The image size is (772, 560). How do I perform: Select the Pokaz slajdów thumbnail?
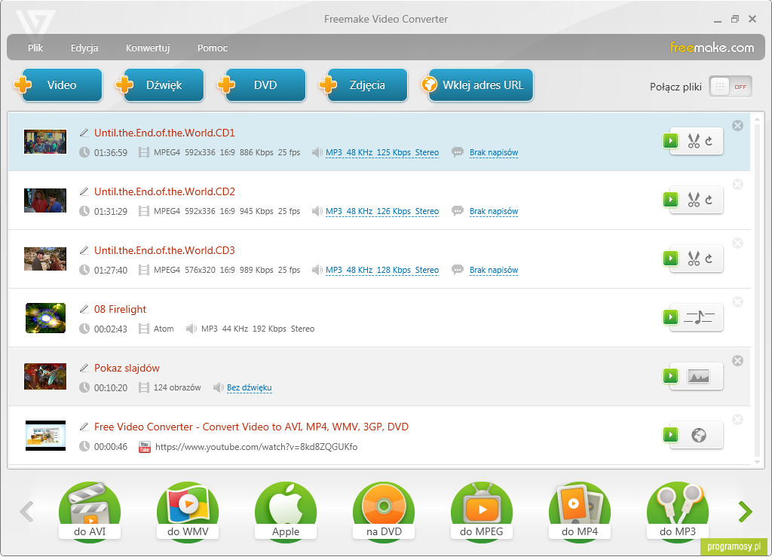tap(45, 376)
